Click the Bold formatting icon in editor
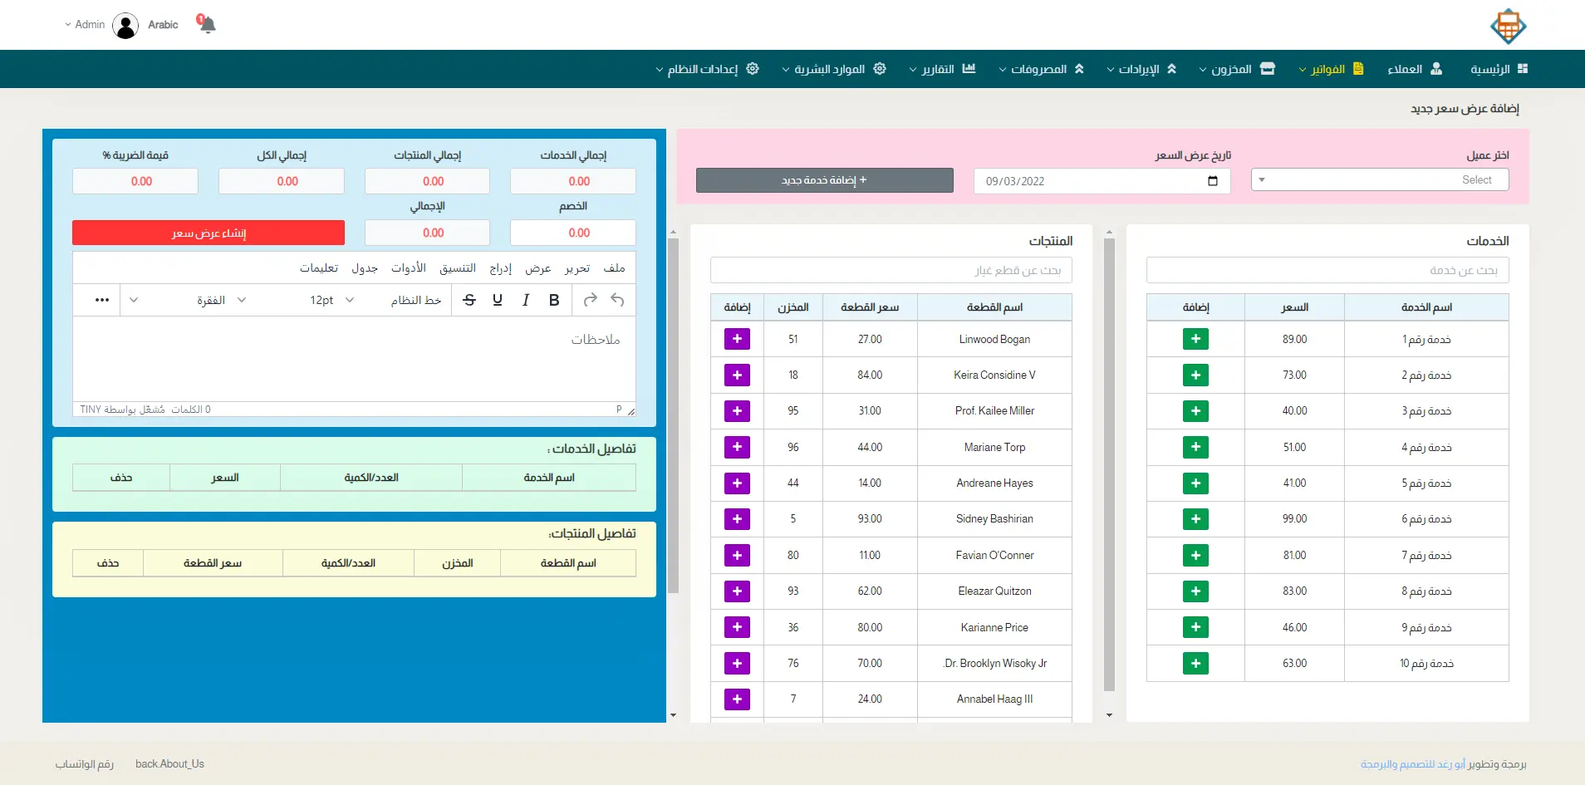The width and height of the screenshot is (1585, 785). tap(554, 300)
